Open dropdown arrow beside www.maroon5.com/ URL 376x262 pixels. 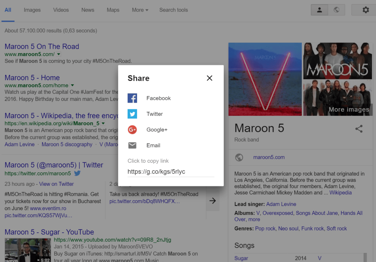59,54
